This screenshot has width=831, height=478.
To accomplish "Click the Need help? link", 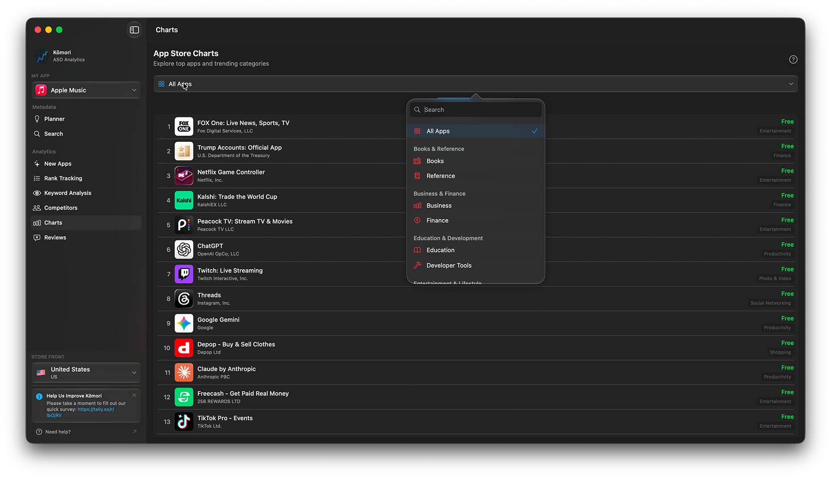I will click(x=58, y=432).
